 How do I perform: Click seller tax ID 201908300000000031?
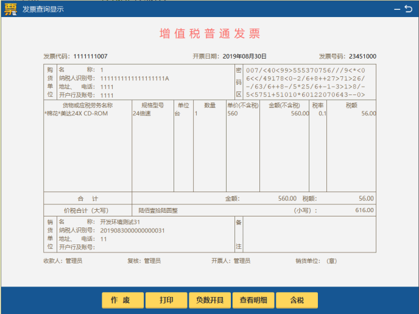click(133, 230)
